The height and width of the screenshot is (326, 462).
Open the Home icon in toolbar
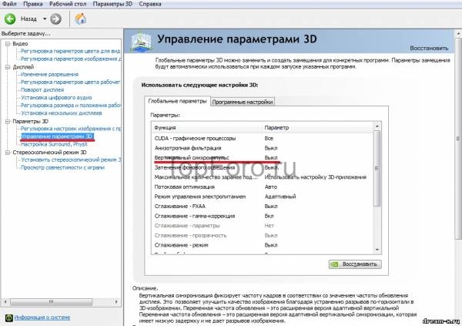click(x=80, y=18)
